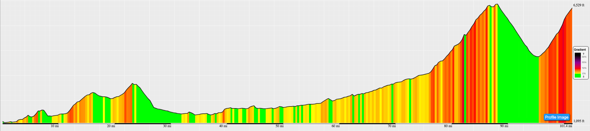Click the up arrow in Gradient legend
Image resolution: width=590 pixels, height=131 pixels.
point(584,54)
